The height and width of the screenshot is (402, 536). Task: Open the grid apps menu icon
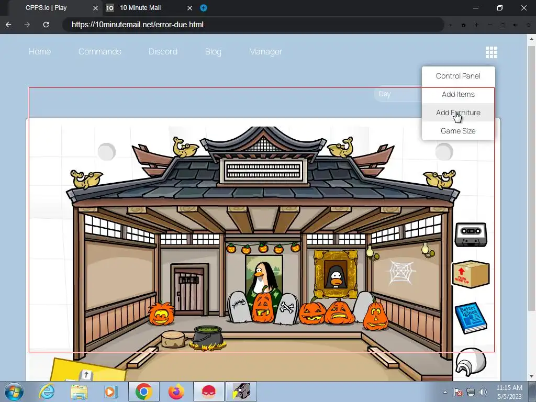point(491,52)
